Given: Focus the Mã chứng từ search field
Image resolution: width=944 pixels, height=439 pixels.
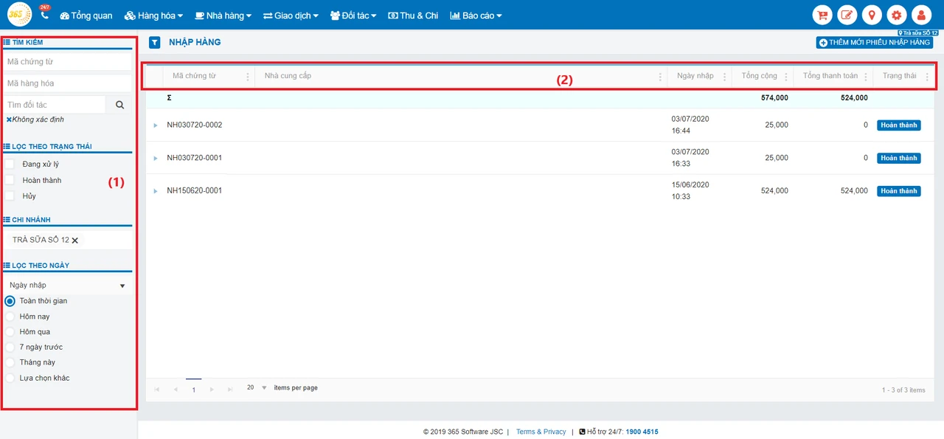Looking at the screenshot, I should click(x=68, y=62).
